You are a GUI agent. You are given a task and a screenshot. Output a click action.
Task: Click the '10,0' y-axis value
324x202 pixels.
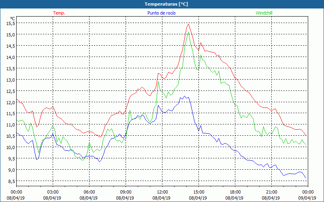coord(11,147)
